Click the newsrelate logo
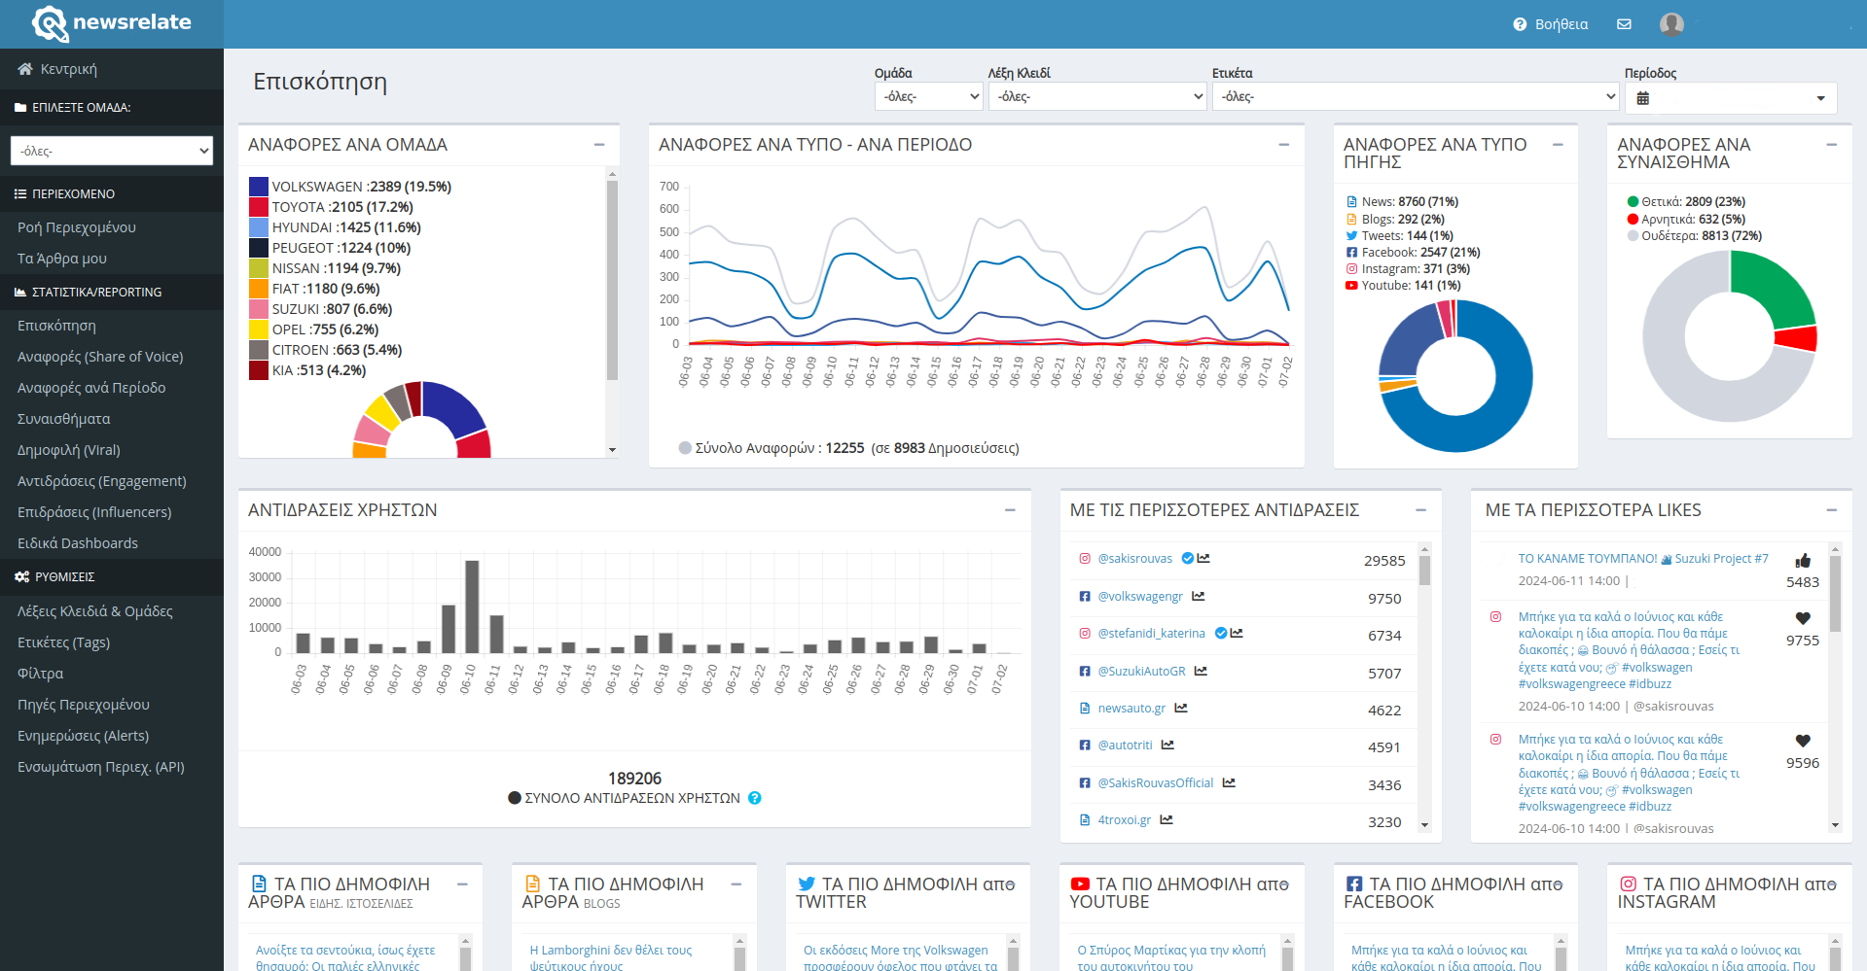Image resolution: width=1867 pixels, height=971 pixels. 111,23
